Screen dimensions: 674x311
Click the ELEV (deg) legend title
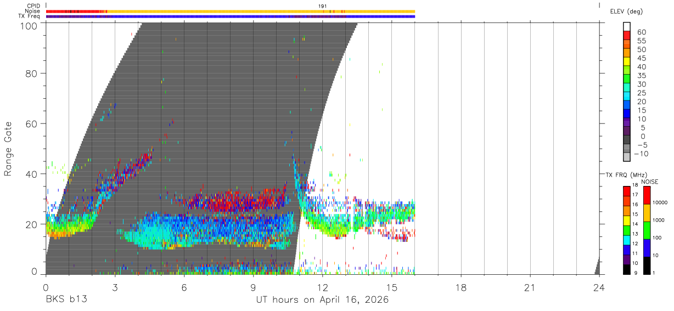[627, 12]
